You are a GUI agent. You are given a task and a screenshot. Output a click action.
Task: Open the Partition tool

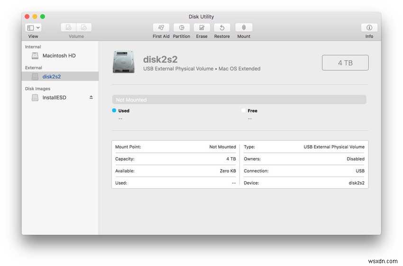point(182,27)
